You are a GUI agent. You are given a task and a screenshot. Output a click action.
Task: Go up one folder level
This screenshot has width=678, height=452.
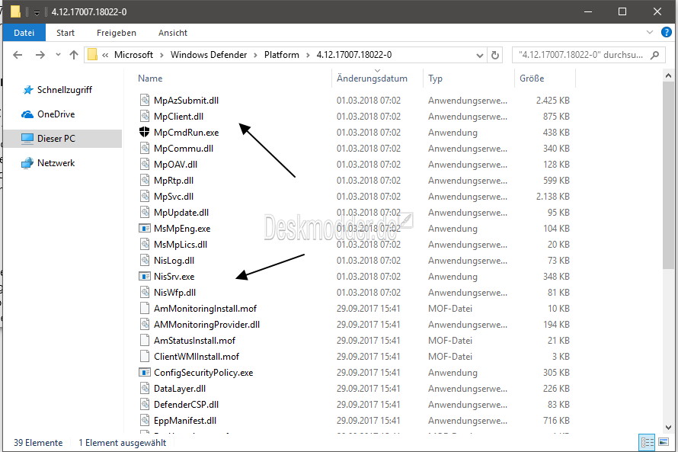pos(73,55)
